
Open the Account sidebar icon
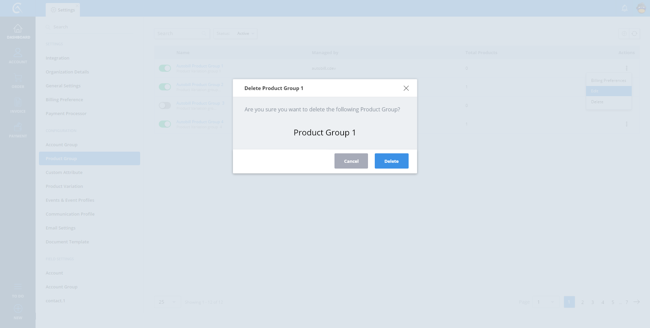18,53
